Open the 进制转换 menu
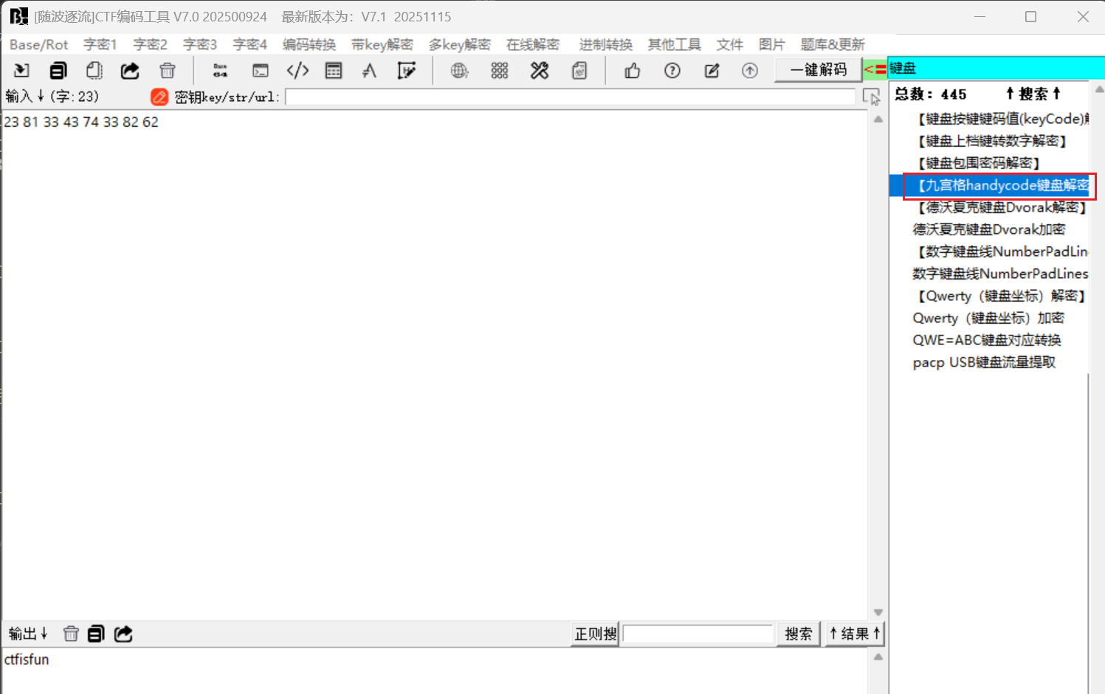Viewport: 1105px width, 694px height. [605, 44]
